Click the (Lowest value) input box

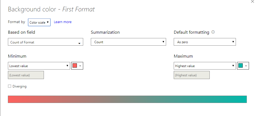(26, 75)
